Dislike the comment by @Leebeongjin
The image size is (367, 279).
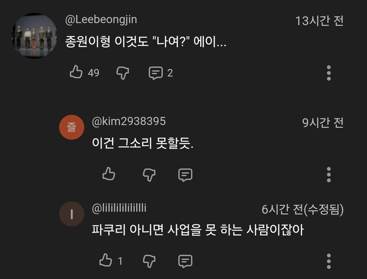123,73
